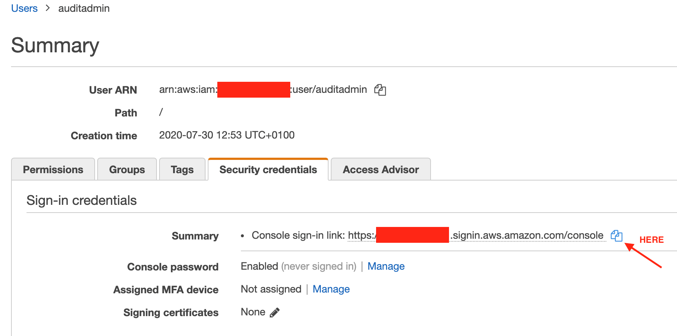
Task: Click the Enabled console password status
Action: pos(259,266)
